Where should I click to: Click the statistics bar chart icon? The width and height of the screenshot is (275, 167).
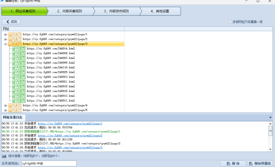4,156
